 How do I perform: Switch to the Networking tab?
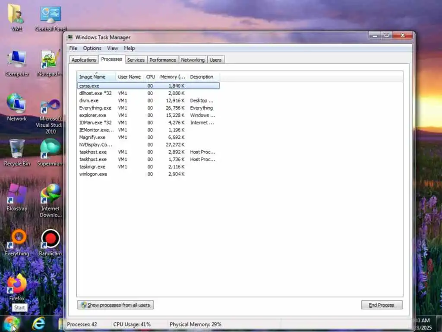(193, 60)
